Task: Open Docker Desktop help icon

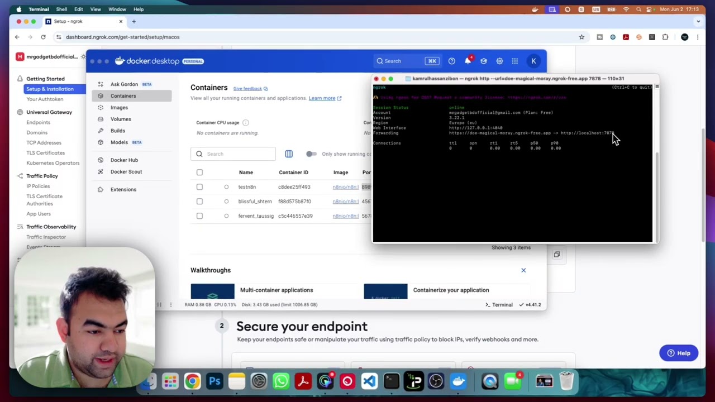Action: 452,61
